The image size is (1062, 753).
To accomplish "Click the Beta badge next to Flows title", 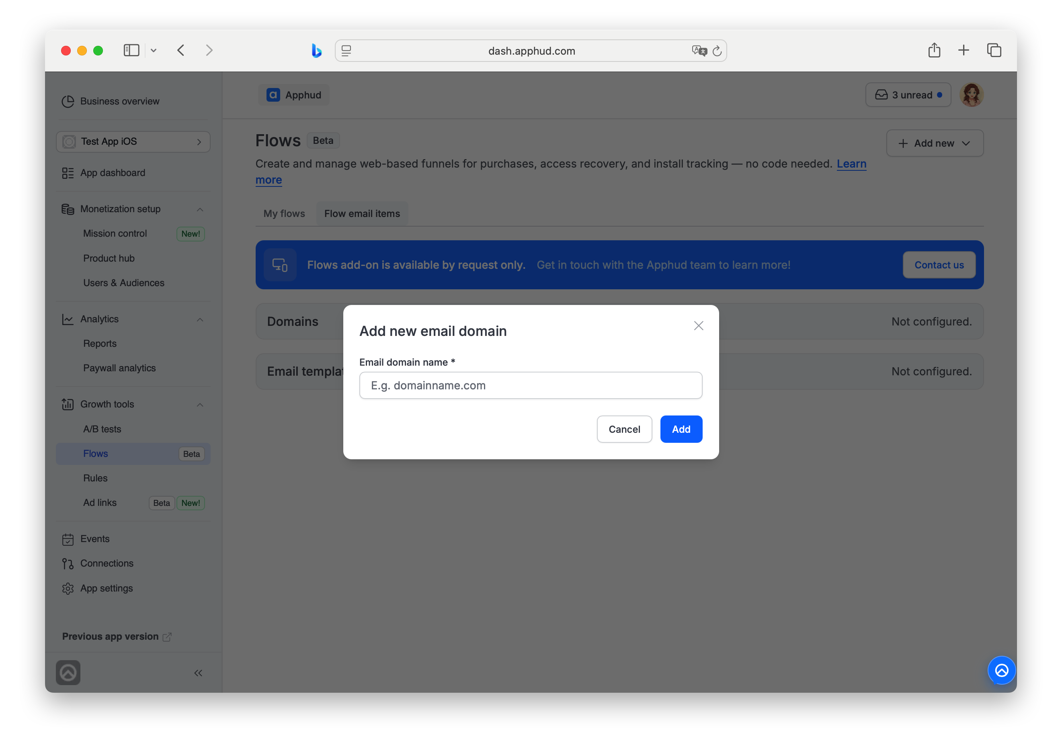I will [x=323, y=141].
